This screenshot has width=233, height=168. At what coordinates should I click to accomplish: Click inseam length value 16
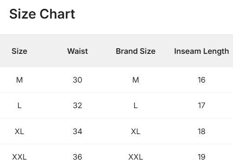[201, 80]
